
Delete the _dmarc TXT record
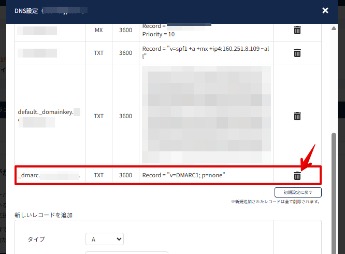[297, 176]
